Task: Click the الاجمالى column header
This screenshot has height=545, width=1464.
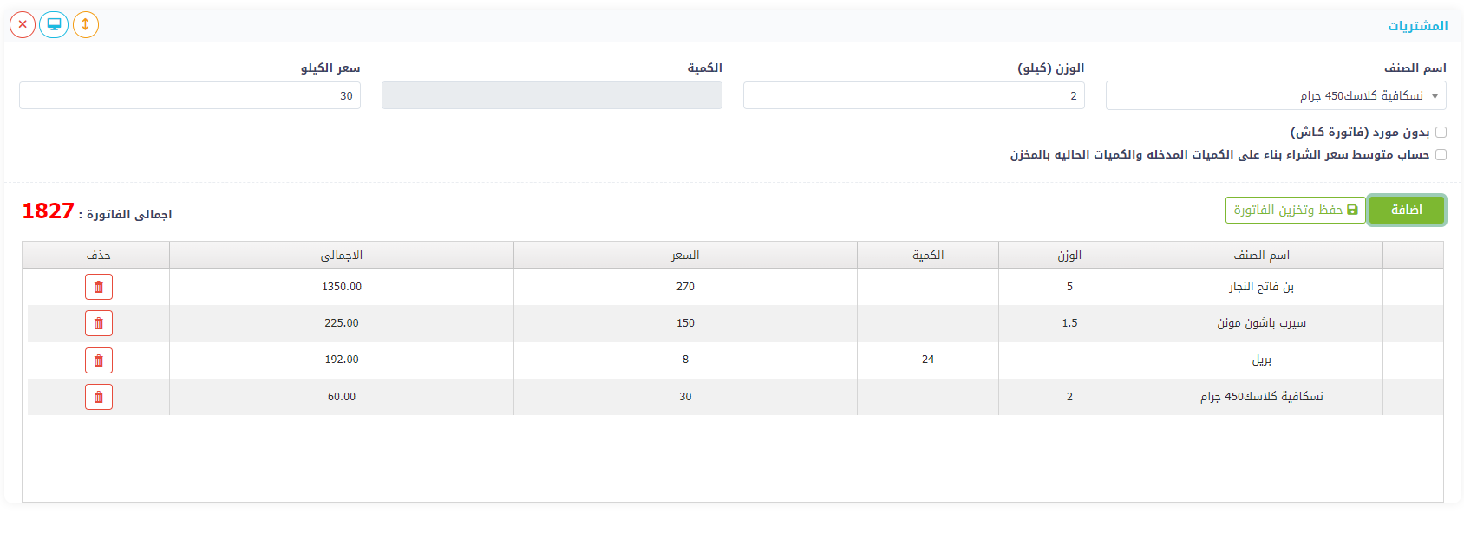Action: 342,256
